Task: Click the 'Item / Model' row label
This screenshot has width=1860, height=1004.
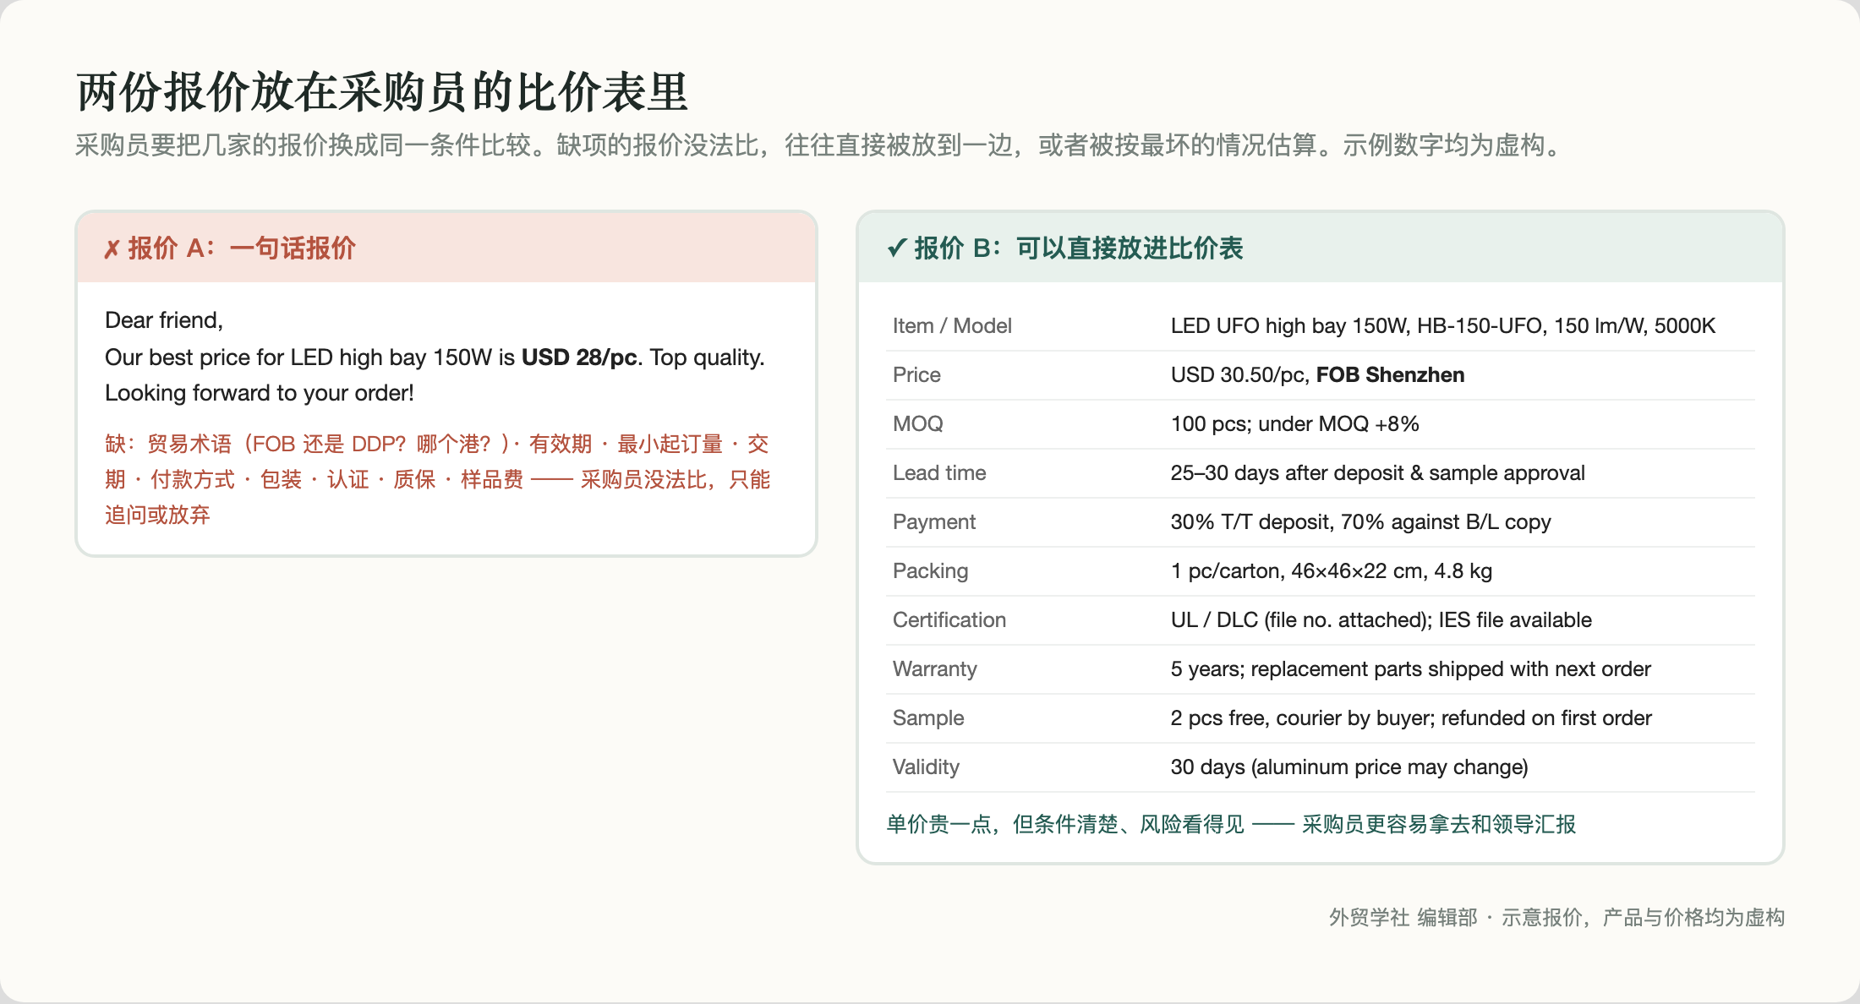Action: click(x=952, y=326)
